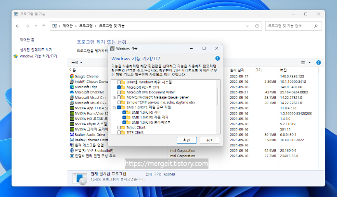
Task: Click 프로그램 및 기능 in the breadcrumb
Action: (112, 26)
